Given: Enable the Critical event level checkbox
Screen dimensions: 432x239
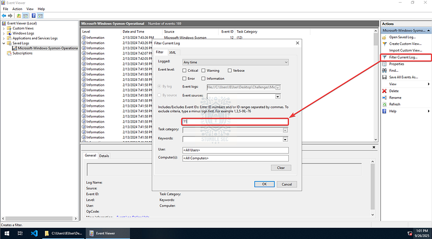Looking at the screenshot, I should [184, 71].
